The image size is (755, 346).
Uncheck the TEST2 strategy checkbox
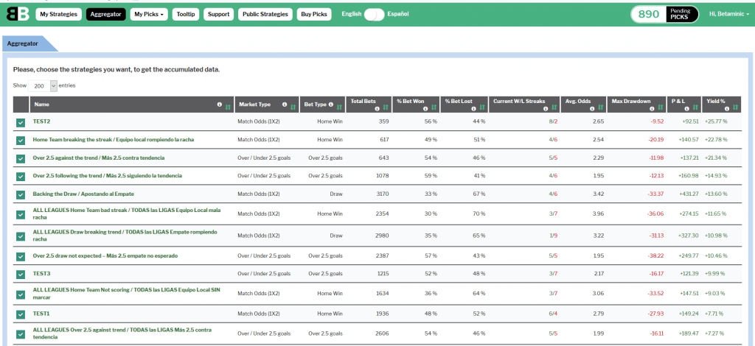click(x=20, y=123)
